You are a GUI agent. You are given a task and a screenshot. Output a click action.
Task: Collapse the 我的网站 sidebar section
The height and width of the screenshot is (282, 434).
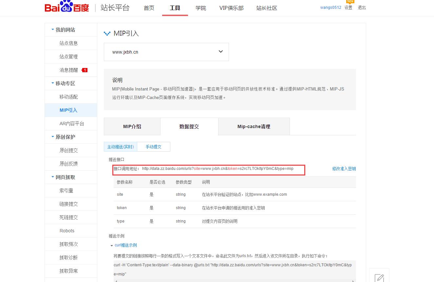coord(53,30)
